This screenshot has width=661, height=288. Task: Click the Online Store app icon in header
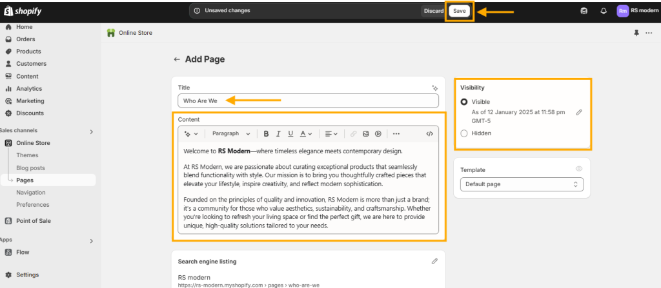[111, 33]
